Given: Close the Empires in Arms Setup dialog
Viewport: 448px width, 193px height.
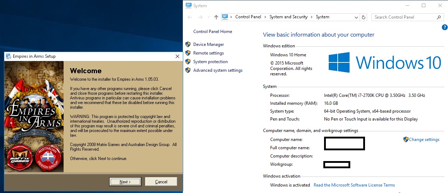Looking at the screenshot, I should pos(177,56).
